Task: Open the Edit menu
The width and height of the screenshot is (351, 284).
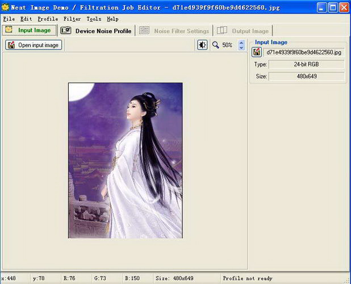Action: (26, 19)
